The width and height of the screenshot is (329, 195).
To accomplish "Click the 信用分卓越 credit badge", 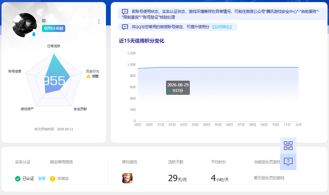I will click(53, 28).
